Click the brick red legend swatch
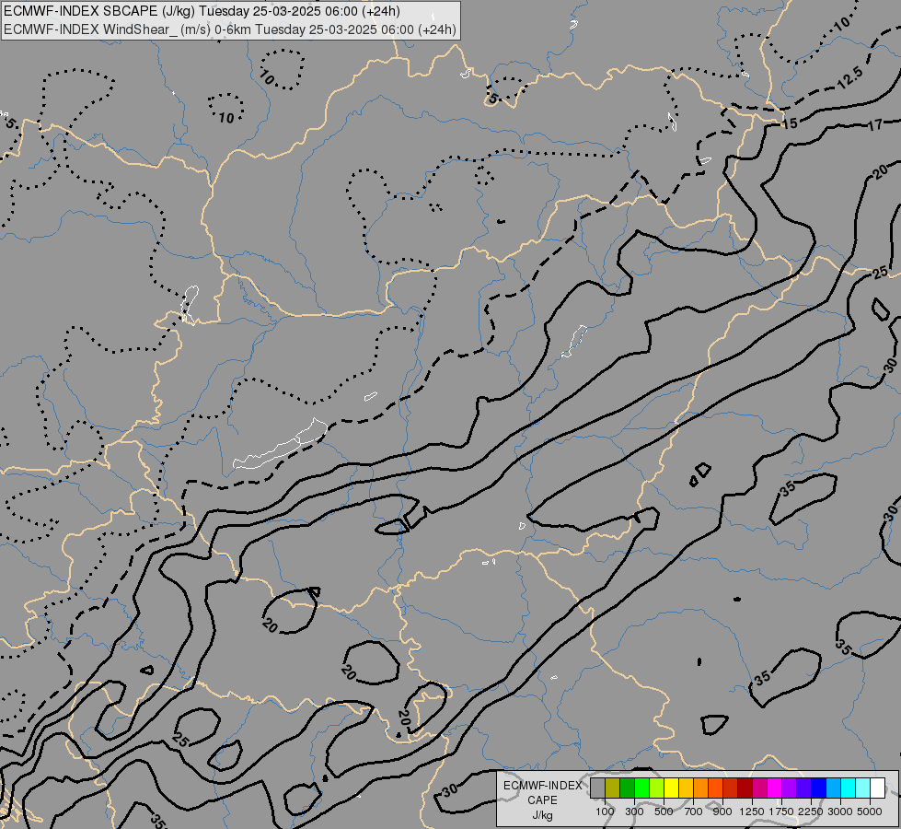901x829 pixels. (731, 788)
